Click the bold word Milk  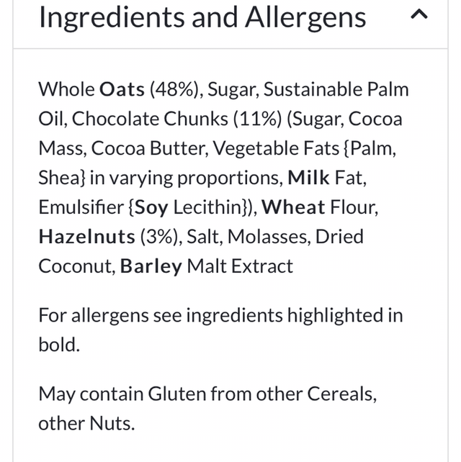click(310, 177)
